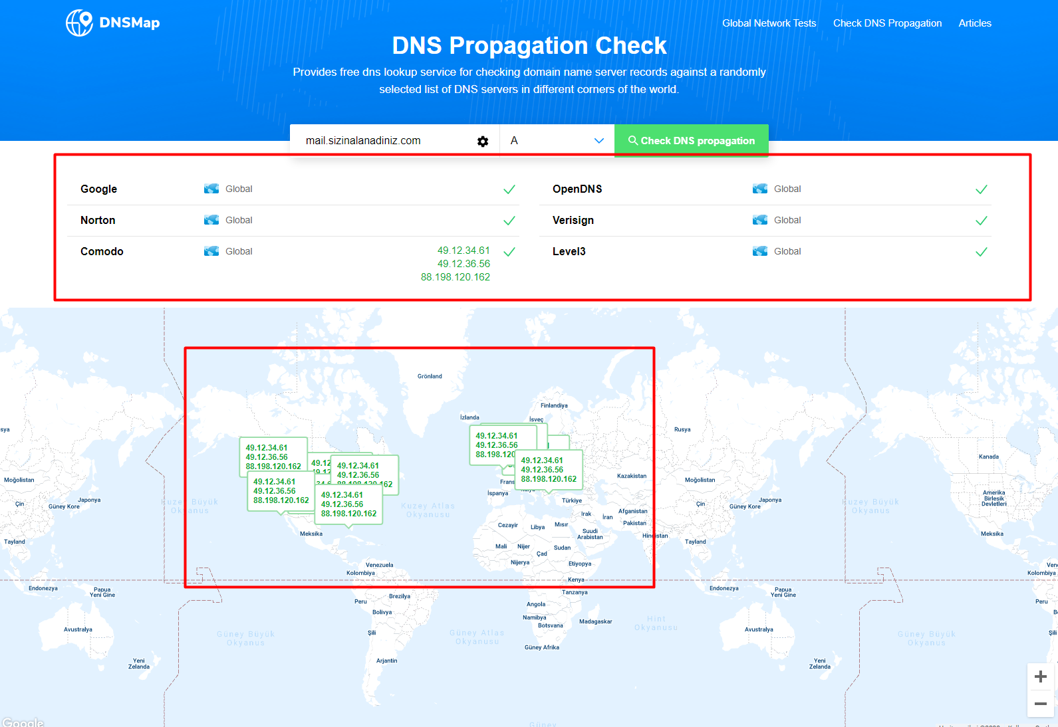Click the Comodo row green checkmark

point(509,252)
